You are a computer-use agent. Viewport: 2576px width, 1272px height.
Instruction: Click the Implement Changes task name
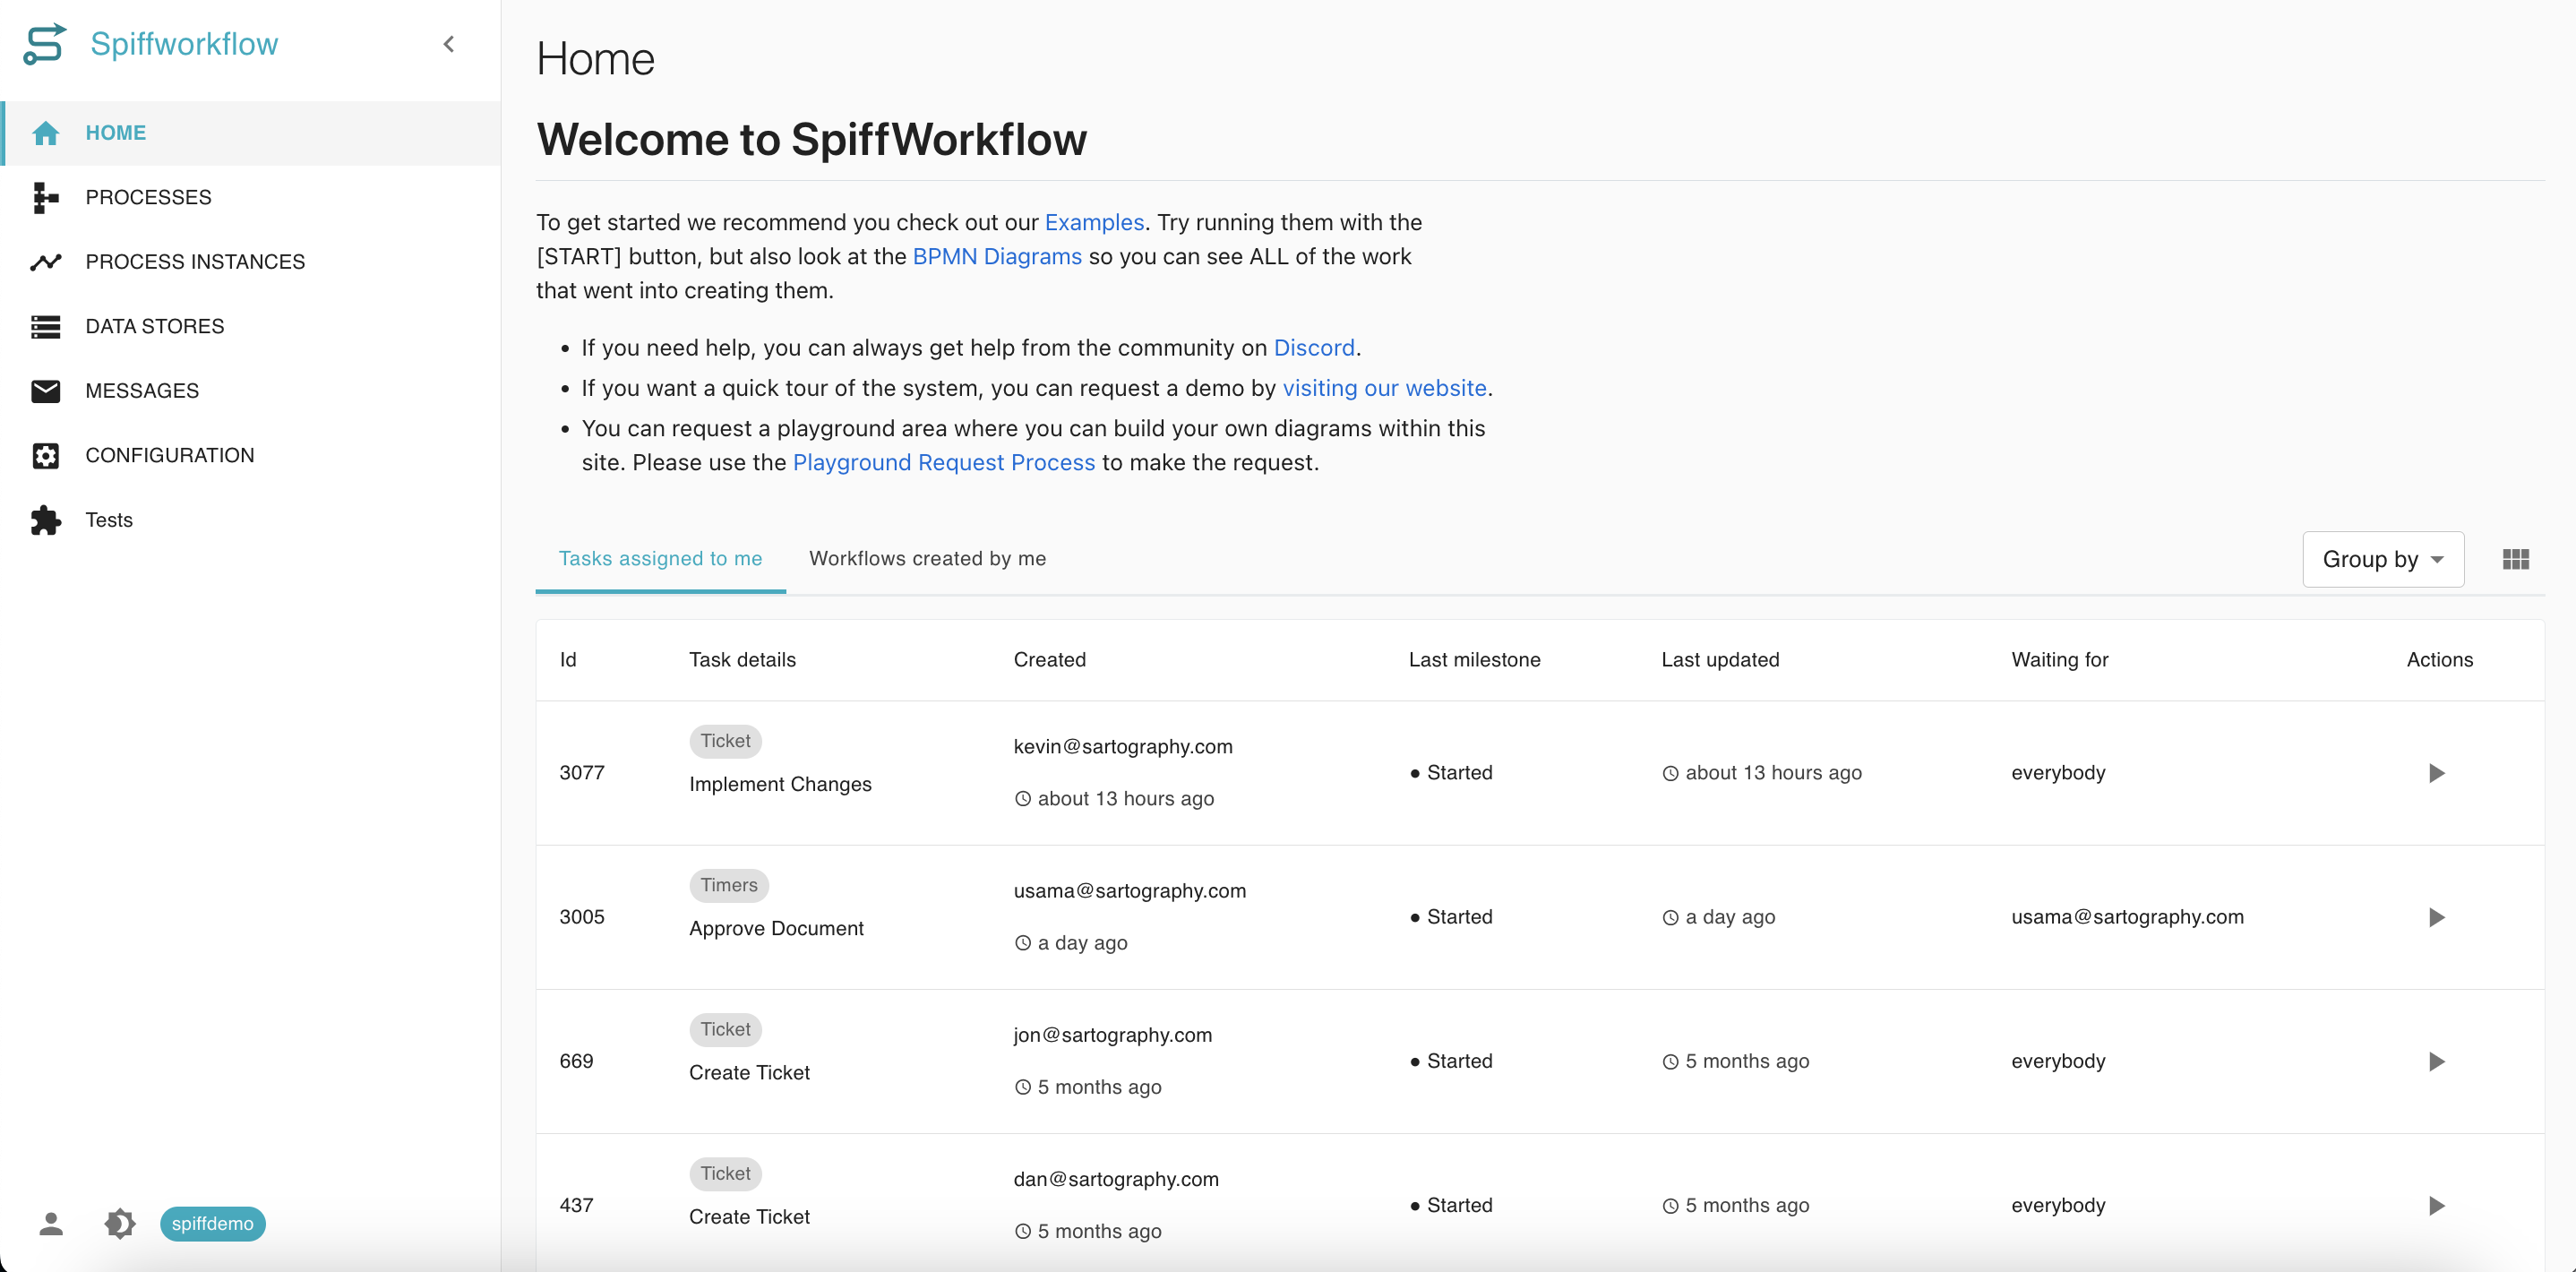click(x=780, y=784)
